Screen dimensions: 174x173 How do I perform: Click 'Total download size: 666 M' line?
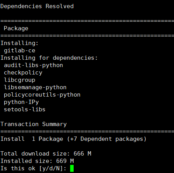tap(46, 154)
